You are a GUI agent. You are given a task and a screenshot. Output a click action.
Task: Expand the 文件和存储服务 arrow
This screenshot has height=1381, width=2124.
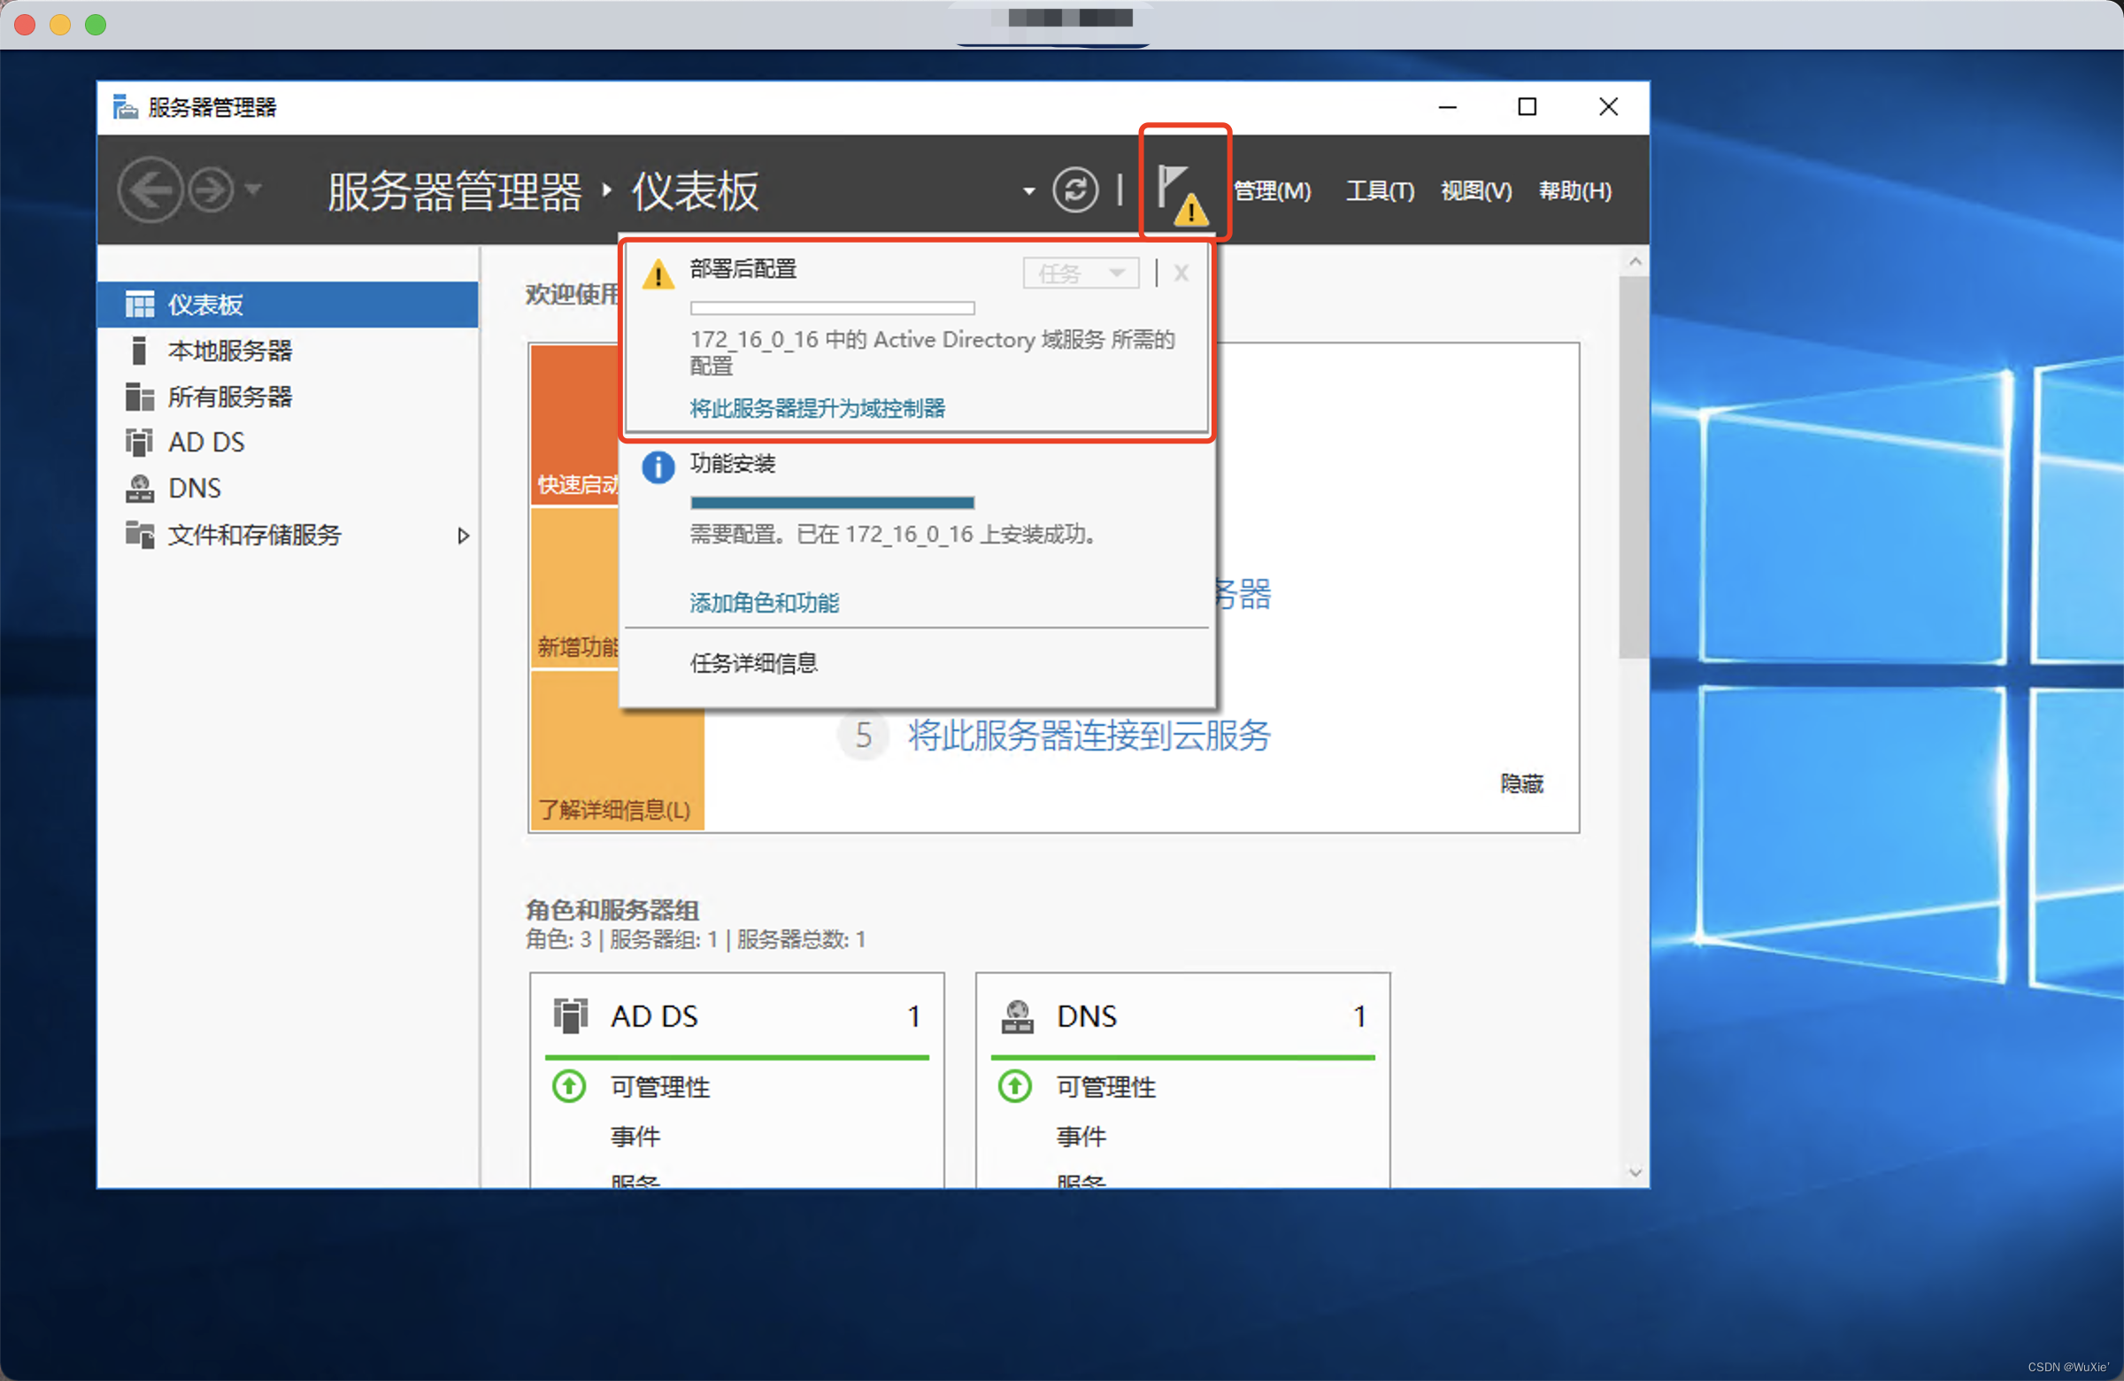tap(462, 536)
